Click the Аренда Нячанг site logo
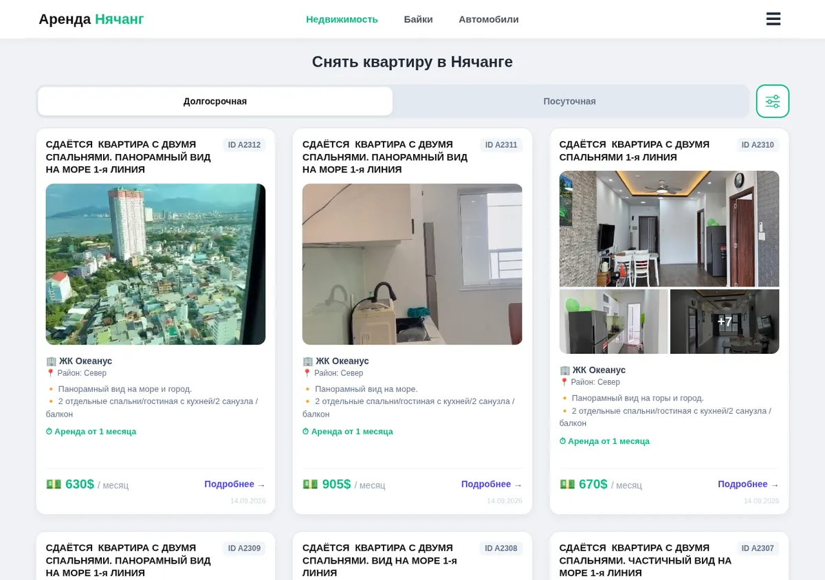Image resolution: width=825 pixels, height=580 pixels. pos(91,19)
